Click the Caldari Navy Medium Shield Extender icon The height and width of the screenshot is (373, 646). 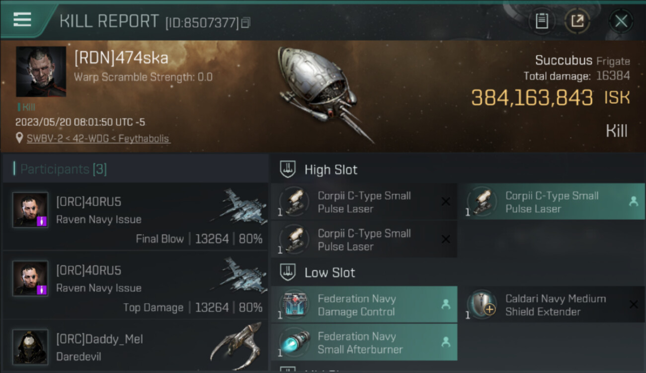[x=482, y=304]
